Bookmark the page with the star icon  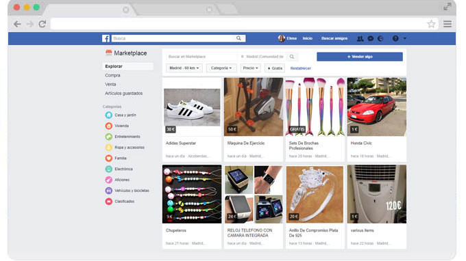[x=431, y=24]
